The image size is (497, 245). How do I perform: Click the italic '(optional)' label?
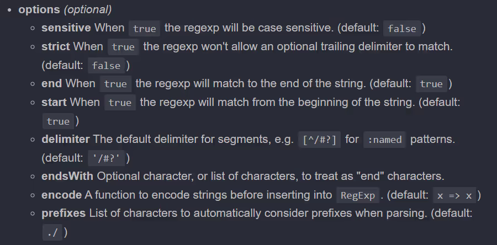coord(88,9)
